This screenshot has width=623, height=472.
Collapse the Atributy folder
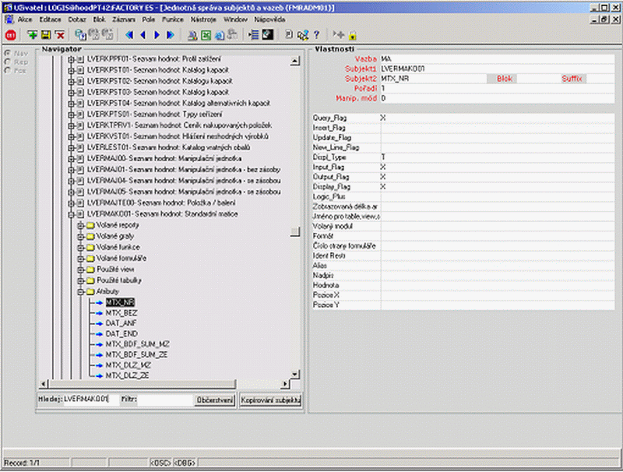(81, 291)
